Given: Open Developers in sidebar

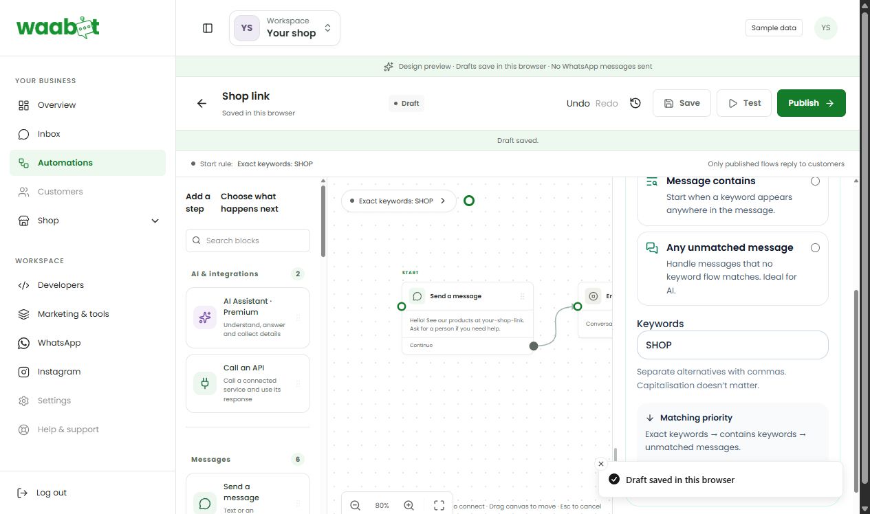Looking at the screenshot, I should (x=87, y=285).
